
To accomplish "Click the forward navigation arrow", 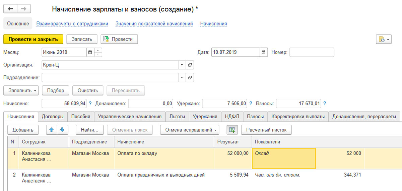I will (x=23, y=9).
